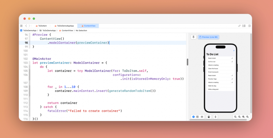
Task: Click the live preview play button
Action: coord(193,117)
